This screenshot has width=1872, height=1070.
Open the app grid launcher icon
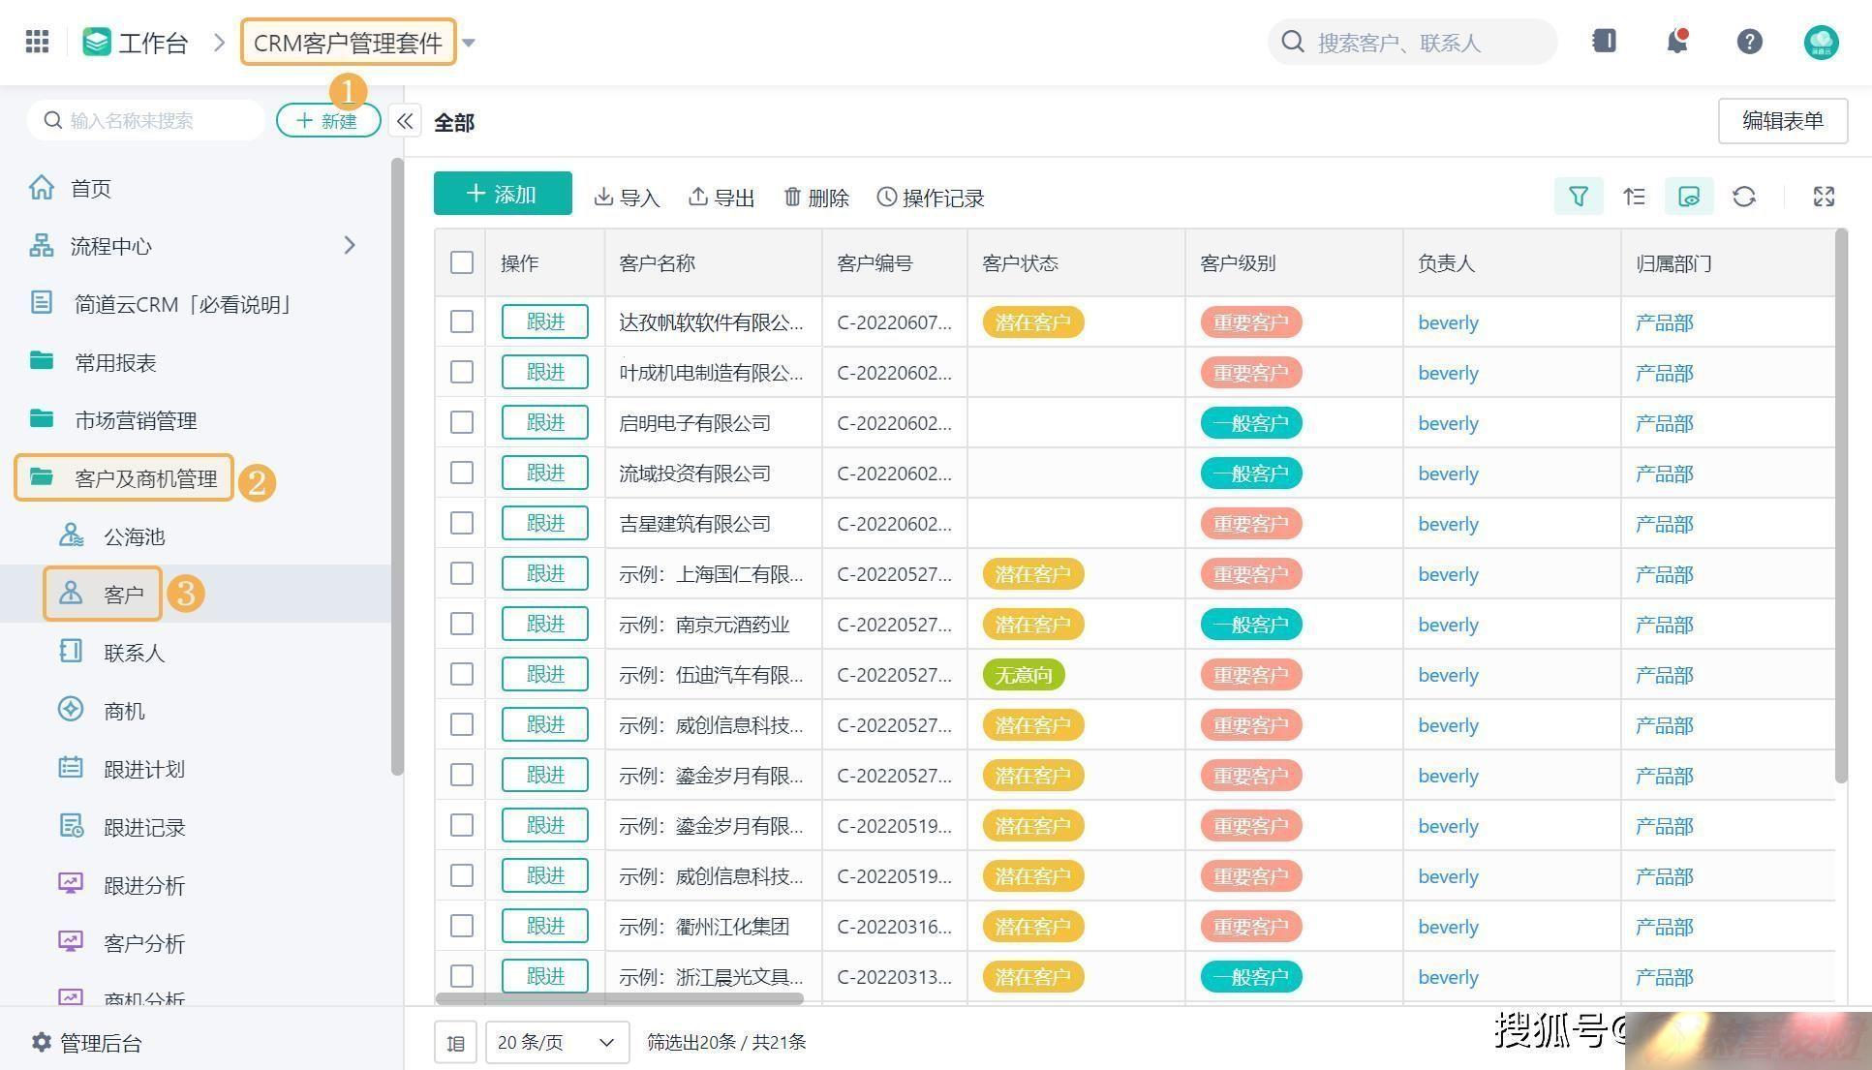(37, 42)
